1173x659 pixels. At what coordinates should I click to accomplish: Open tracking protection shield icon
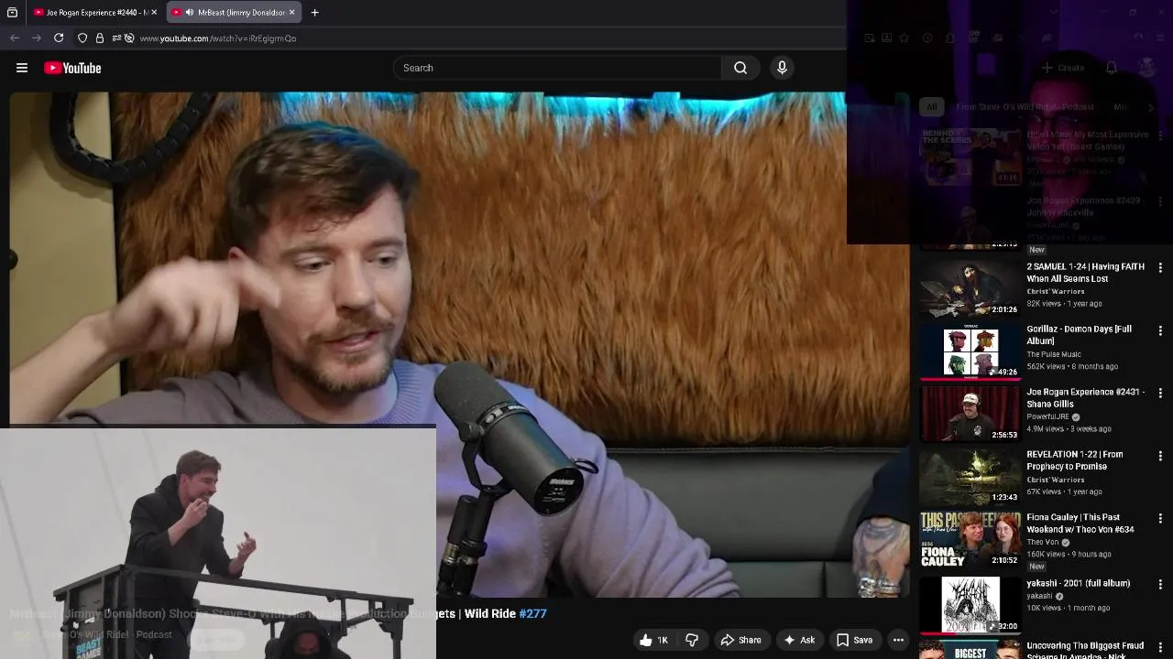point(82,38)
